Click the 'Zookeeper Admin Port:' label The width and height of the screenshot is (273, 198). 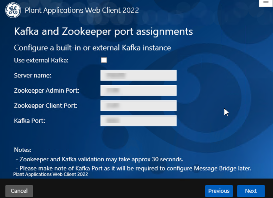[47, 91]
